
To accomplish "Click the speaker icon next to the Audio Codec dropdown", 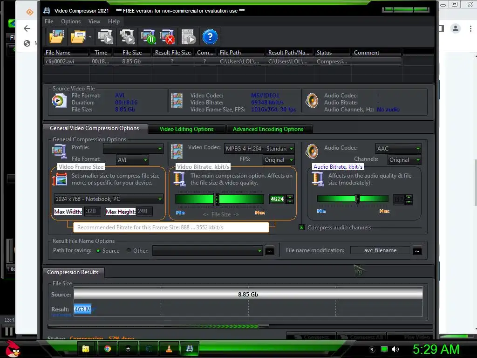I will pyautogui.click(x=312, y=151).
